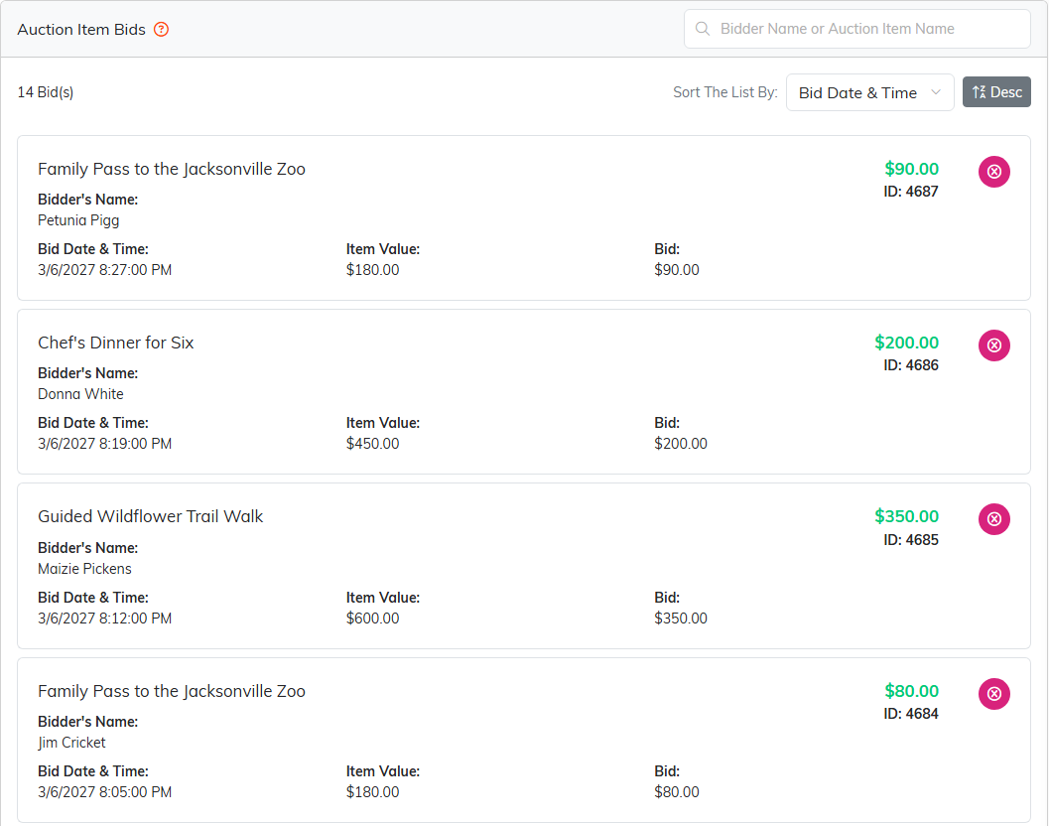Toggle the Desc sort order button
Viewport: 1049px width, 826px height.
(996, 91)
